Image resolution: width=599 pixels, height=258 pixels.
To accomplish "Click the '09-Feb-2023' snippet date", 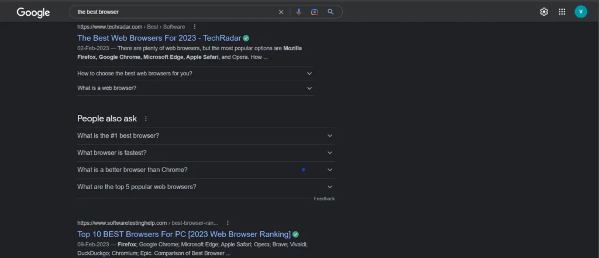I will click(93, 244).
